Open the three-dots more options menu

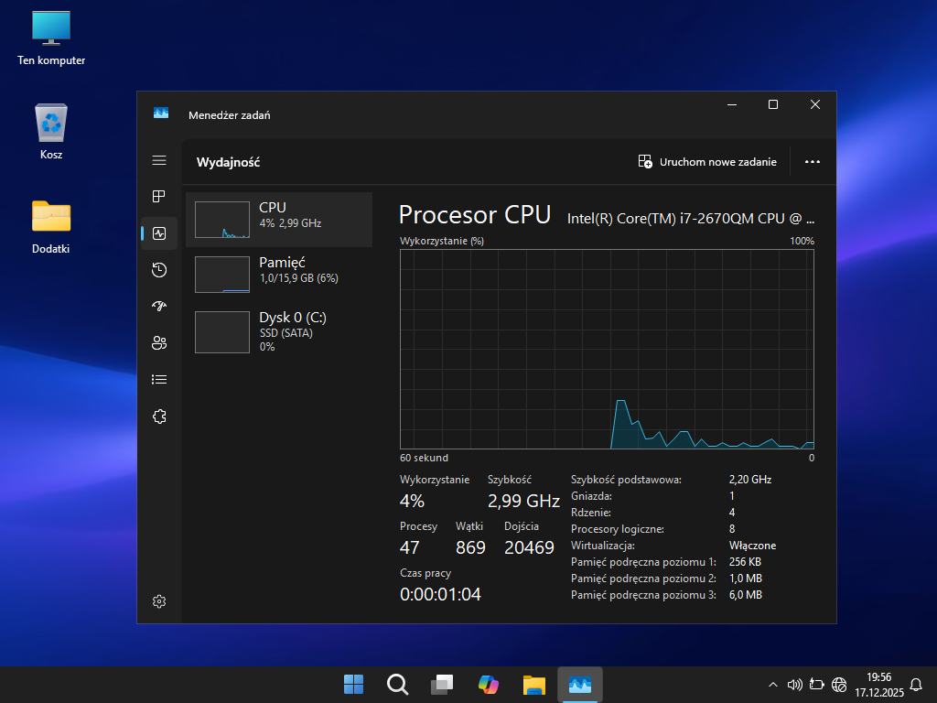[812, 162]
